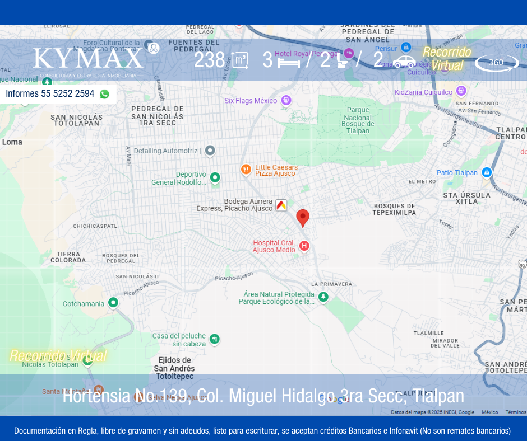527x441 pixels.
Task: Click the Patio Tlalpan label
Action: tap(457, 172)
